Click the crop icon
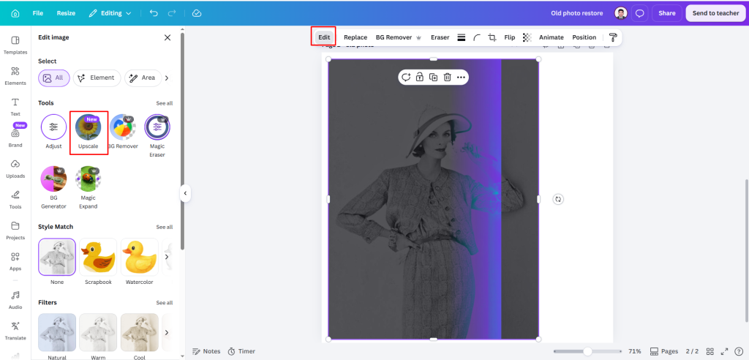This screenshot has height=360, width=749. coord(492,37)
